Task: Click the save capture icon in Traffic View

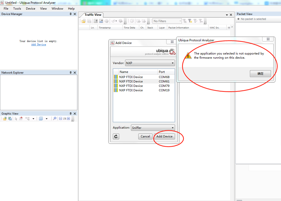Action: click(89, 21)
